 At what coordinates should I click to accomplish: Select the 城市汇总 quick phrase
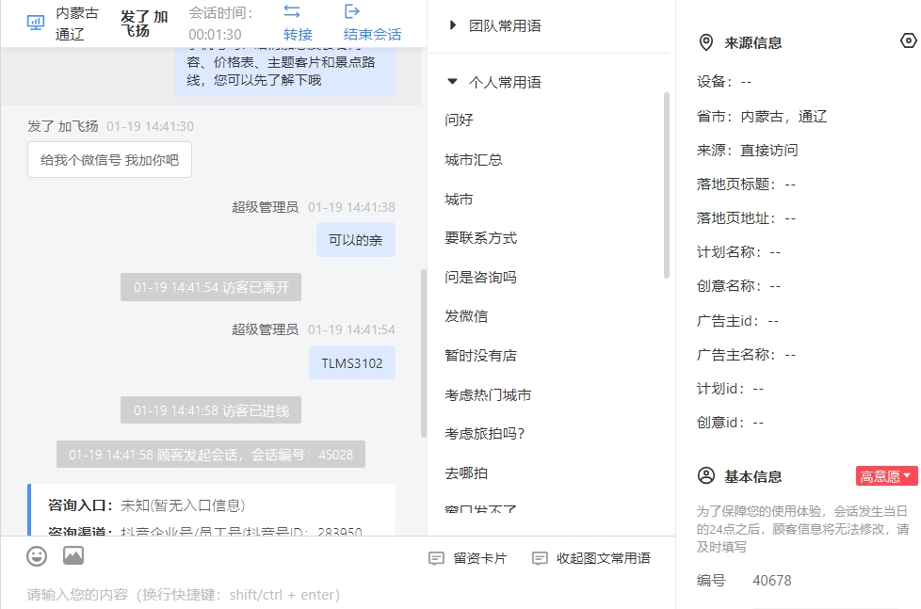tap(474, 160)
